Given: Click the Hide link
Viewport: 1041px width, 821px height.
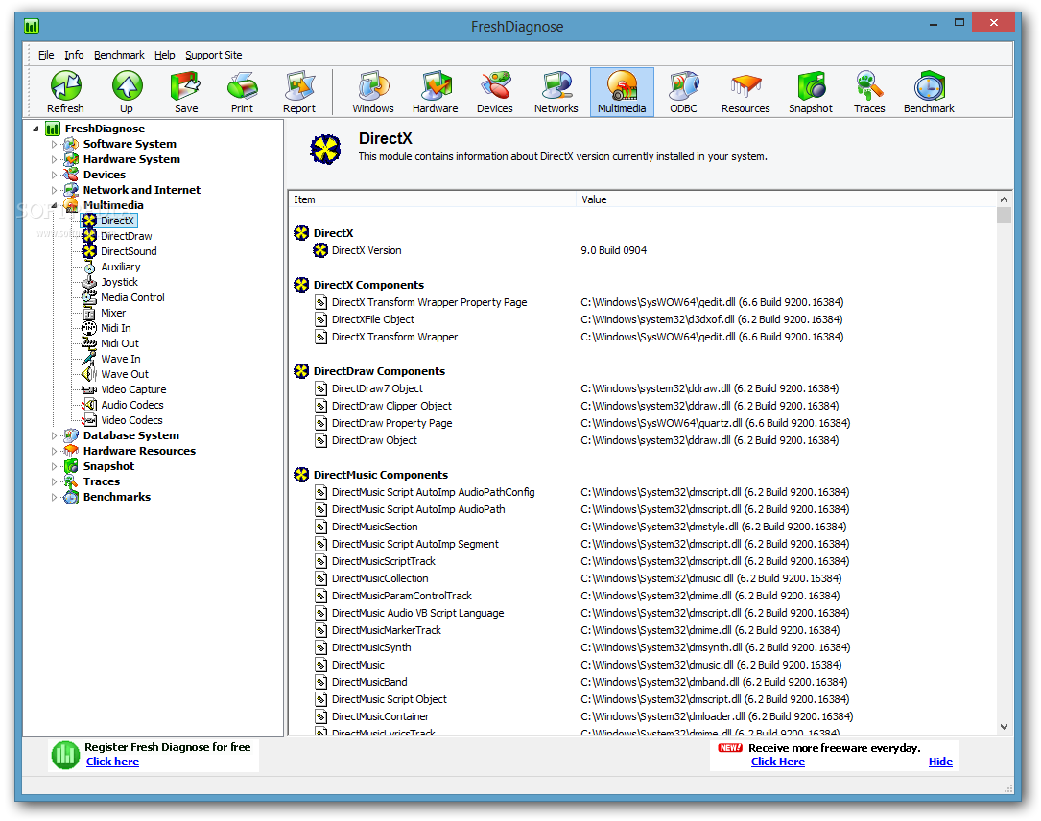Looking at the screenshot, I should point(940,762).
